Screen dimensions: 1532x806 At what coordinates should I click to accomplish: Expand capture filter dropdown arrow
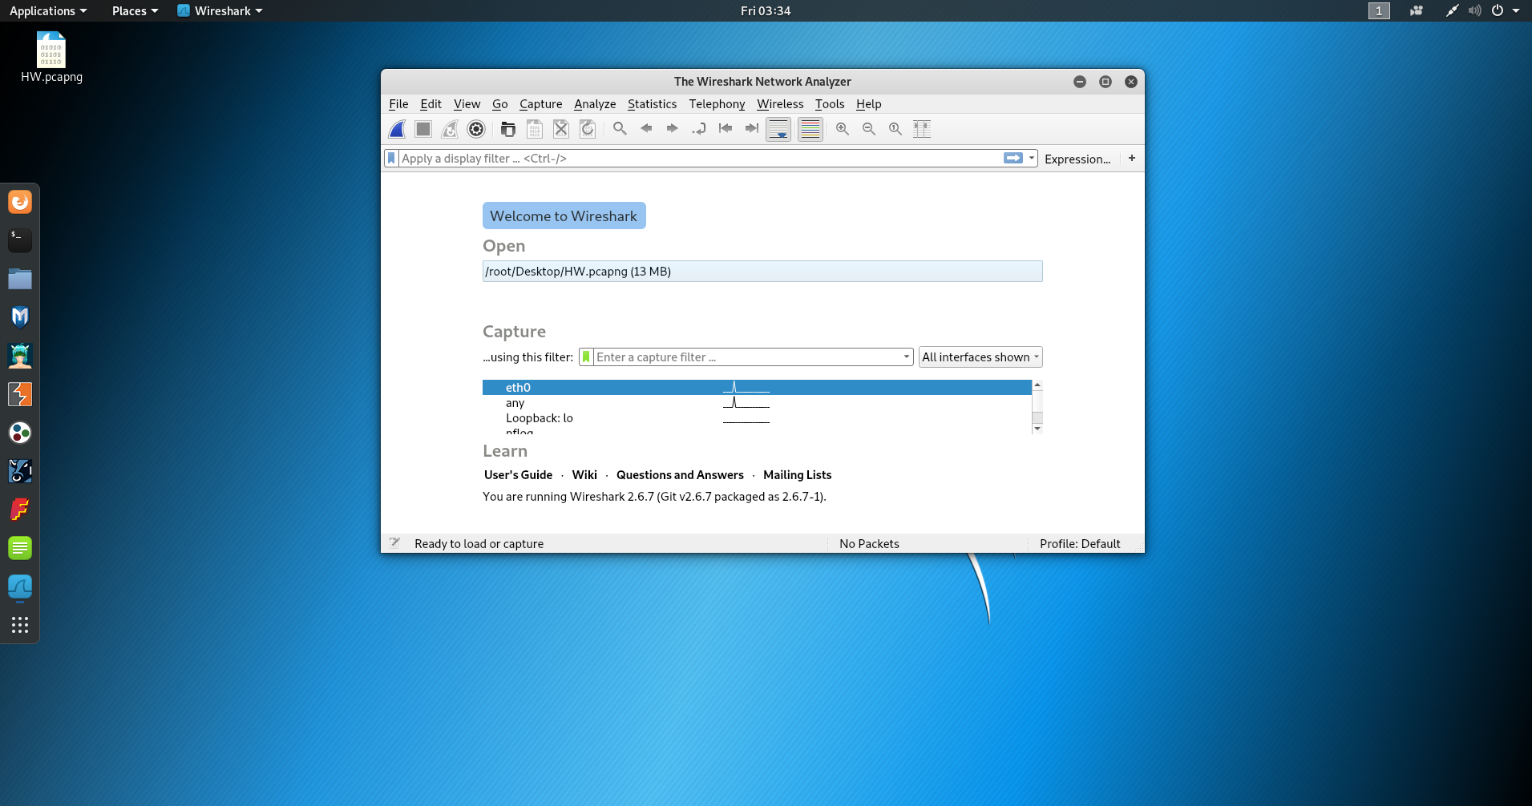[907, 357]
